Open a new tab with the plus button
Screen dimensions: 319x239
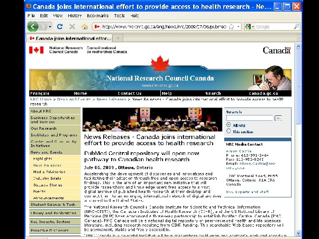118,38
